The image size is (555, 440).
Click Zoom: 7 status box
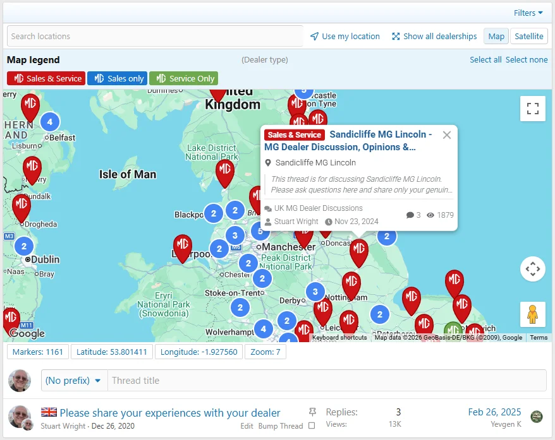[x=265, y=352]
